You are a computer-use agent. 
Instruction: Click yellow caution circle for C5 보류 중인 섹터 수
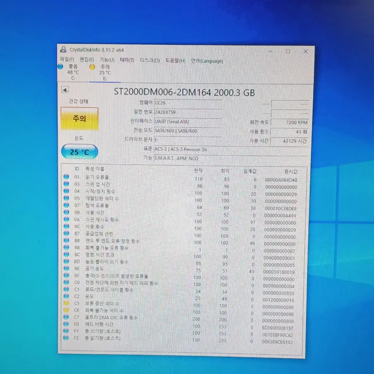pos(66,303)
